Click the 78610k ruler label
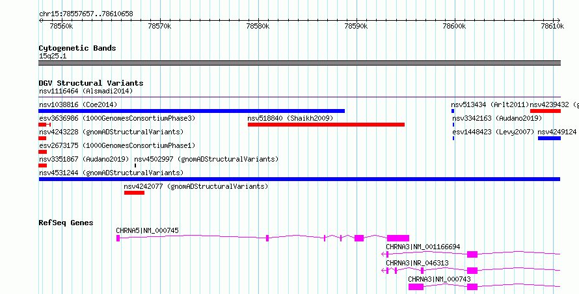 pos(552,27)
